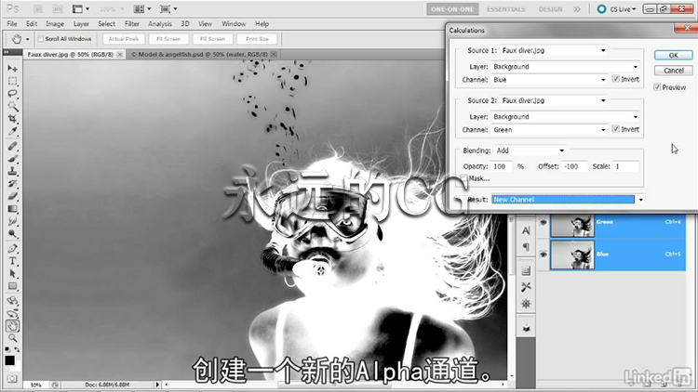Select the Gradient tool
698x392 pixels.
(x=12, y=208)
